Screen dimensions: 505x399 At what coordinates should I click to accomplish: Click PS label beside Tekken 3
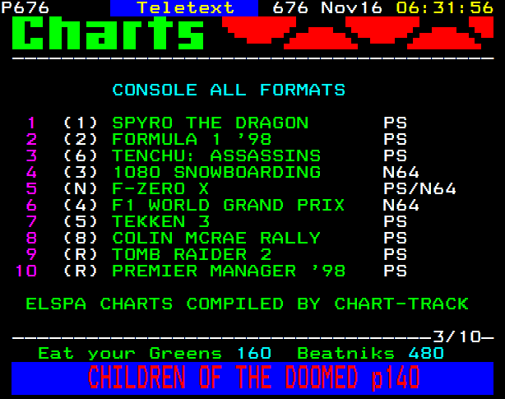(395, 221)
